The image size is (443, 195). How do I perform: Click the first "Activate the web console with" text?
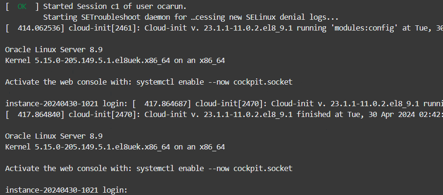point(69,82)
